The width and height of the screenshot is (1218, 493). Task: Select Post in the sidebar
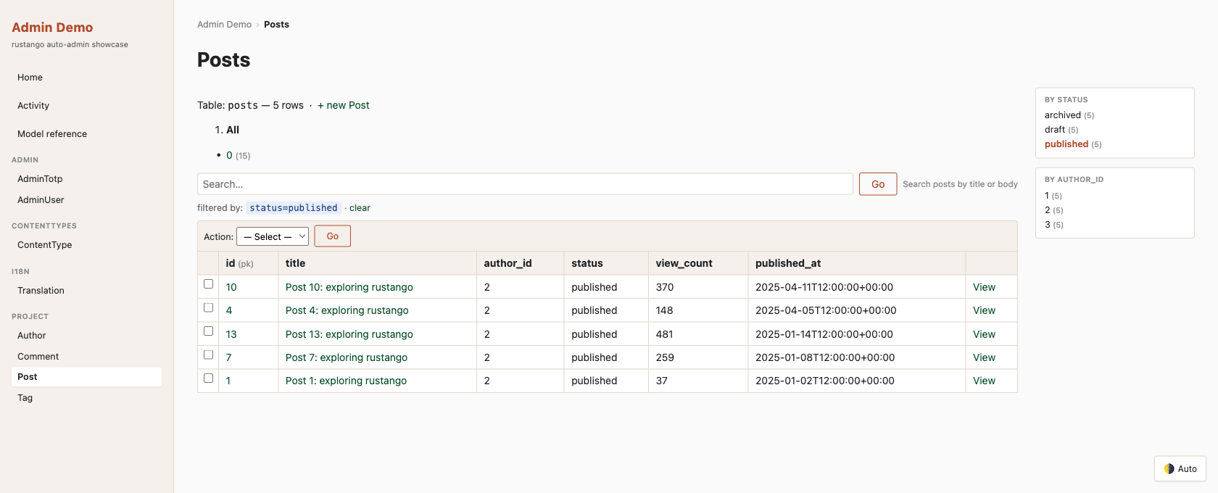click(86, 377)
